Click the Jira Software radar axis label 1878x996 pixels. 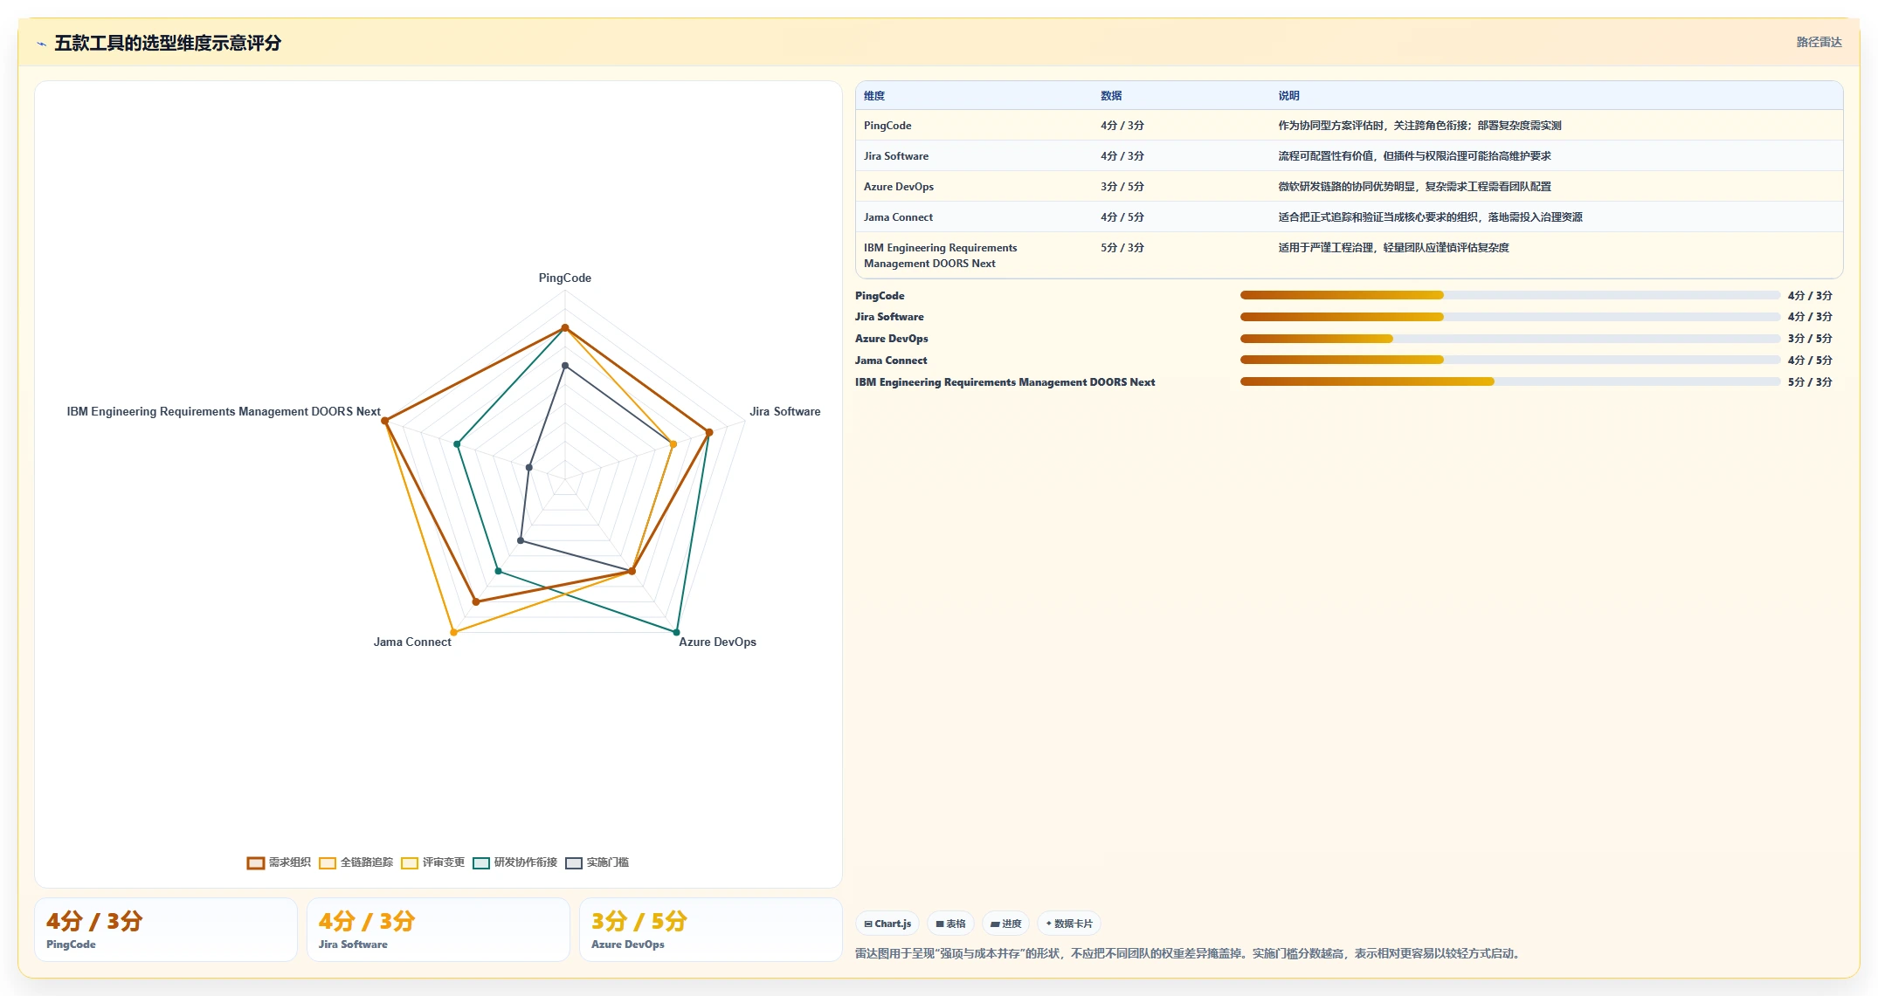click(x=785, y=411)
